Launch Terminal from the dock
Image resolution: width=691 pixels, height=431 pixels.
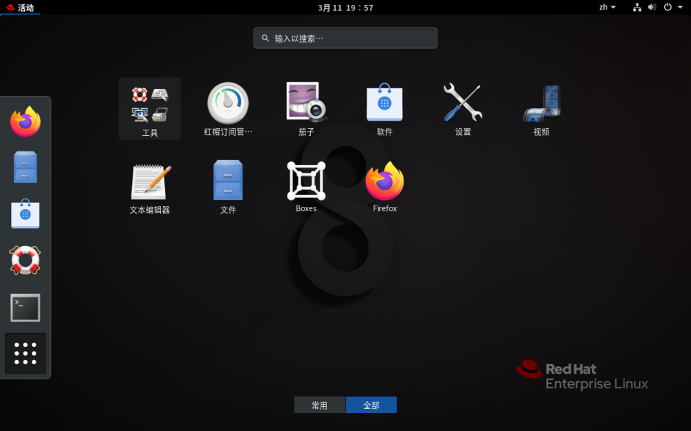25,308
